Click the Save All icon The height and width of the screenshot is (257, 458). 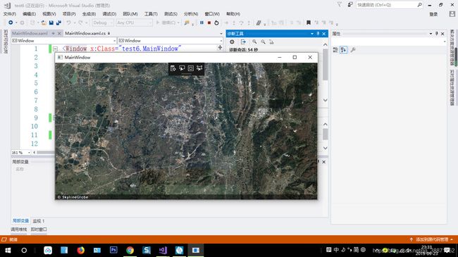pyautogui.click(x=58, y=23)
